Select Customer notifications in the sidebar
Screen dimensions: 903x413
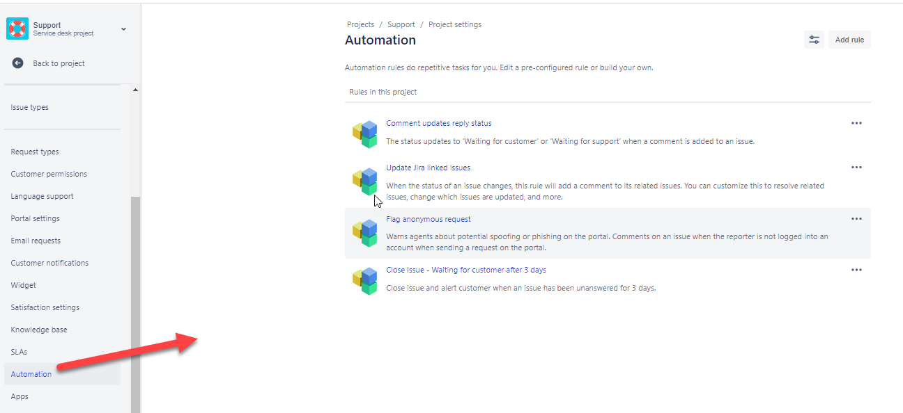click(x=49, y=262)
